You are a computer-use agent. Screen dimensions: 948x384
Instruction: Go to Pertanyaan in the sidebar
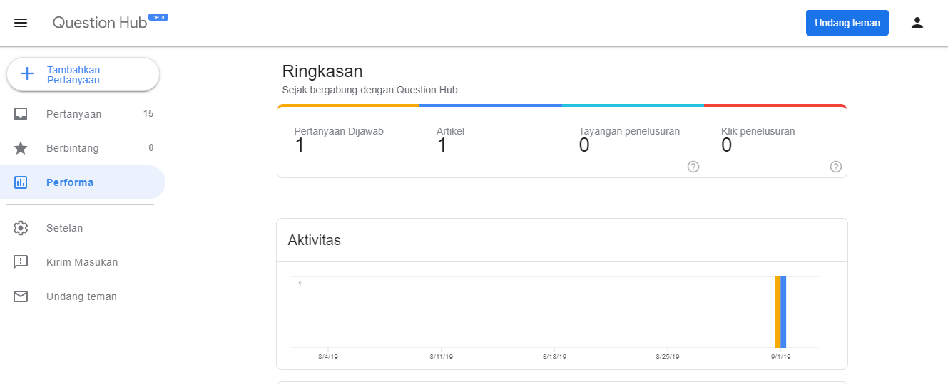tap(74, 114)
